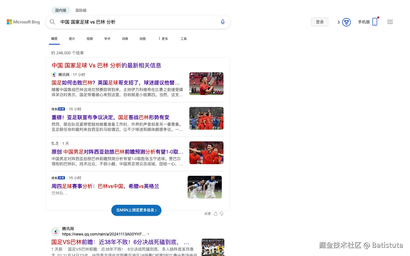Click the 腾讯网 favicon beside news.qq.com result
This screenshot has height=256, width=410.
(56, 232)
